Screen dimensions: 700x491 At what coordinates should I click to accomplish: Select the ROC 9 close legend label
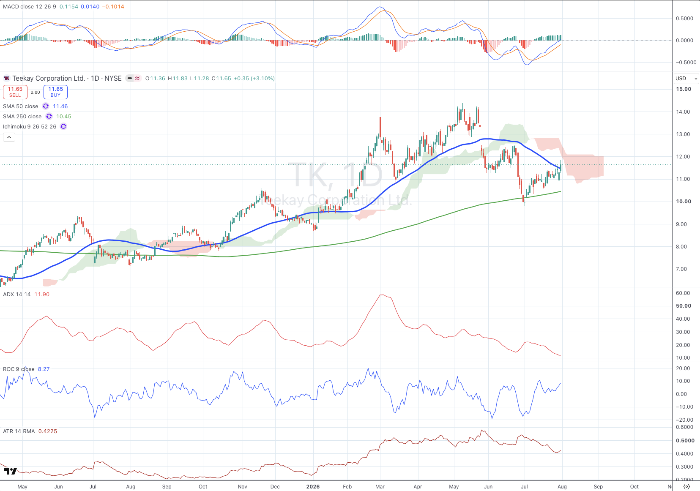click(19, 369)
